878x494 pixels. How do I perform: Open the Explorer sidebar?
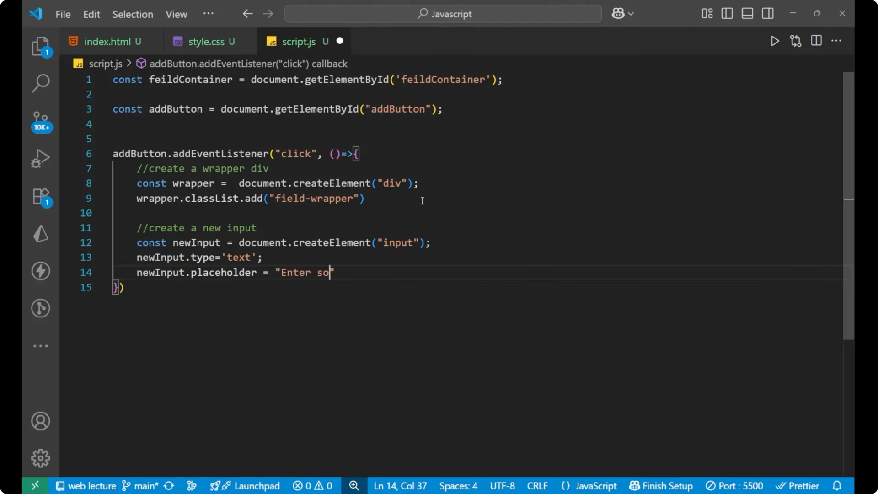(x=41, y=46)
